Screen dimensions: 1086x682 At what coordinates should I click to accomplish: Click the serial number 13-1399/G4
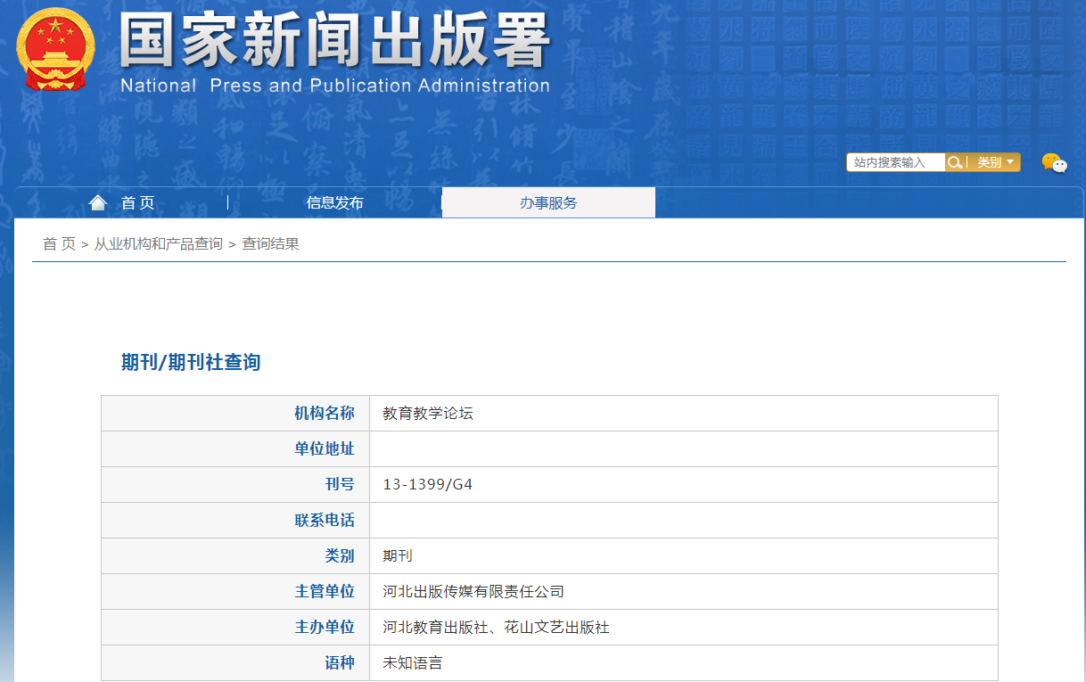[x=427, y=485]
